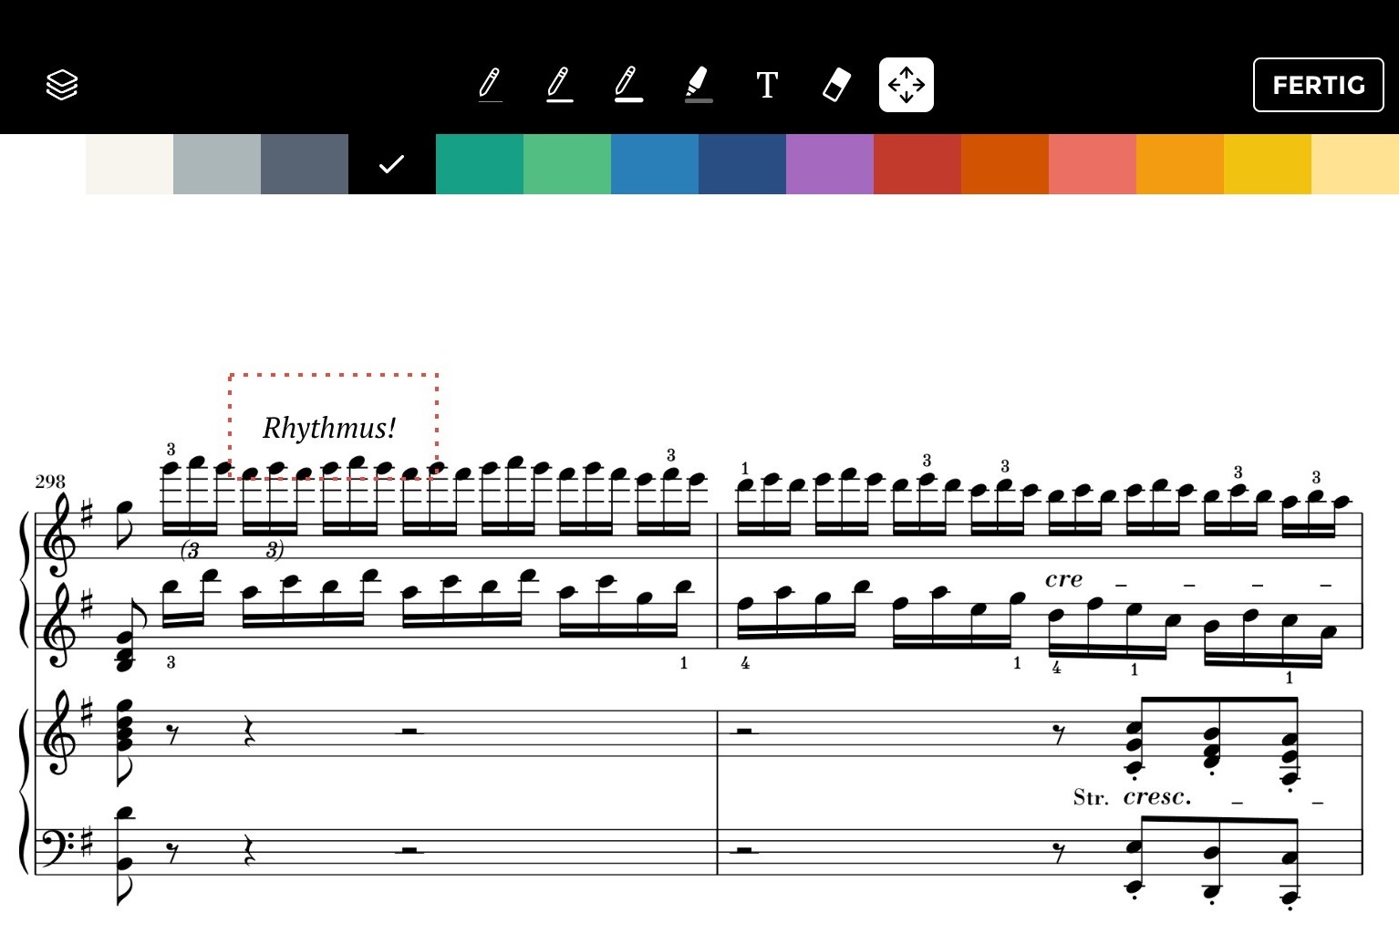This screenshot has width=1399, height=934.
Task: Choose the light gray color swatch
Action: (x=217, y=164)
